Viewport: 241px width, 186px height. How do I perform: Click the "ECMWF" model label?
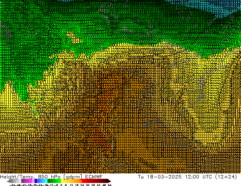point(94,177)
